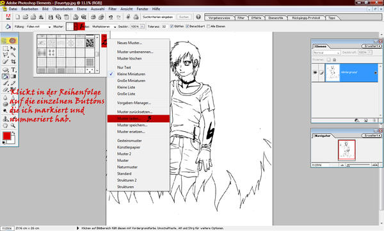Screen dimensions: 384x231
Task: Choose 'Muster laden...' from the flyout menu
Action: coord(138,118)
